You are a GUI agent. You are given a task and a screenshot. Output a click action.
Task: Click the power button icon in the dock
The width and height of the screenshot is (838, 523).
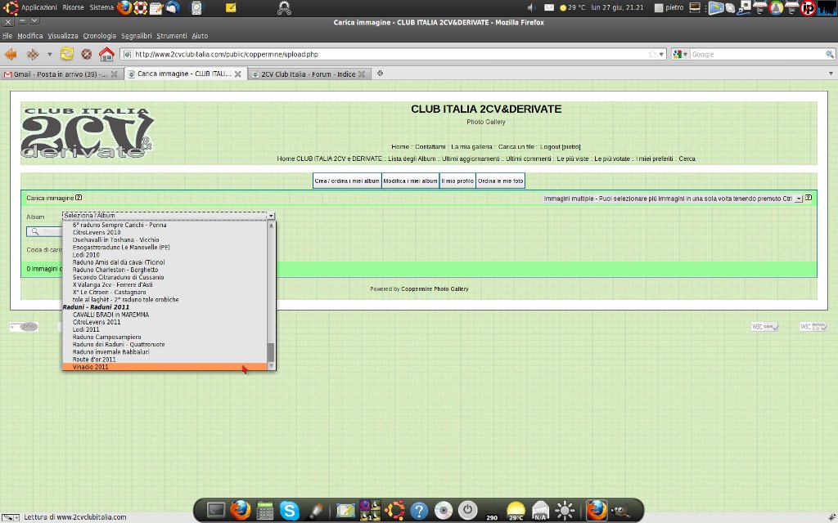point(467,510)
